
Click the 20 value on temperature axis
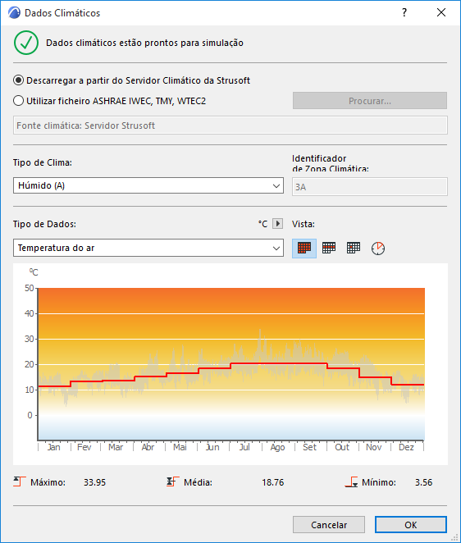[x=29, y=364]
